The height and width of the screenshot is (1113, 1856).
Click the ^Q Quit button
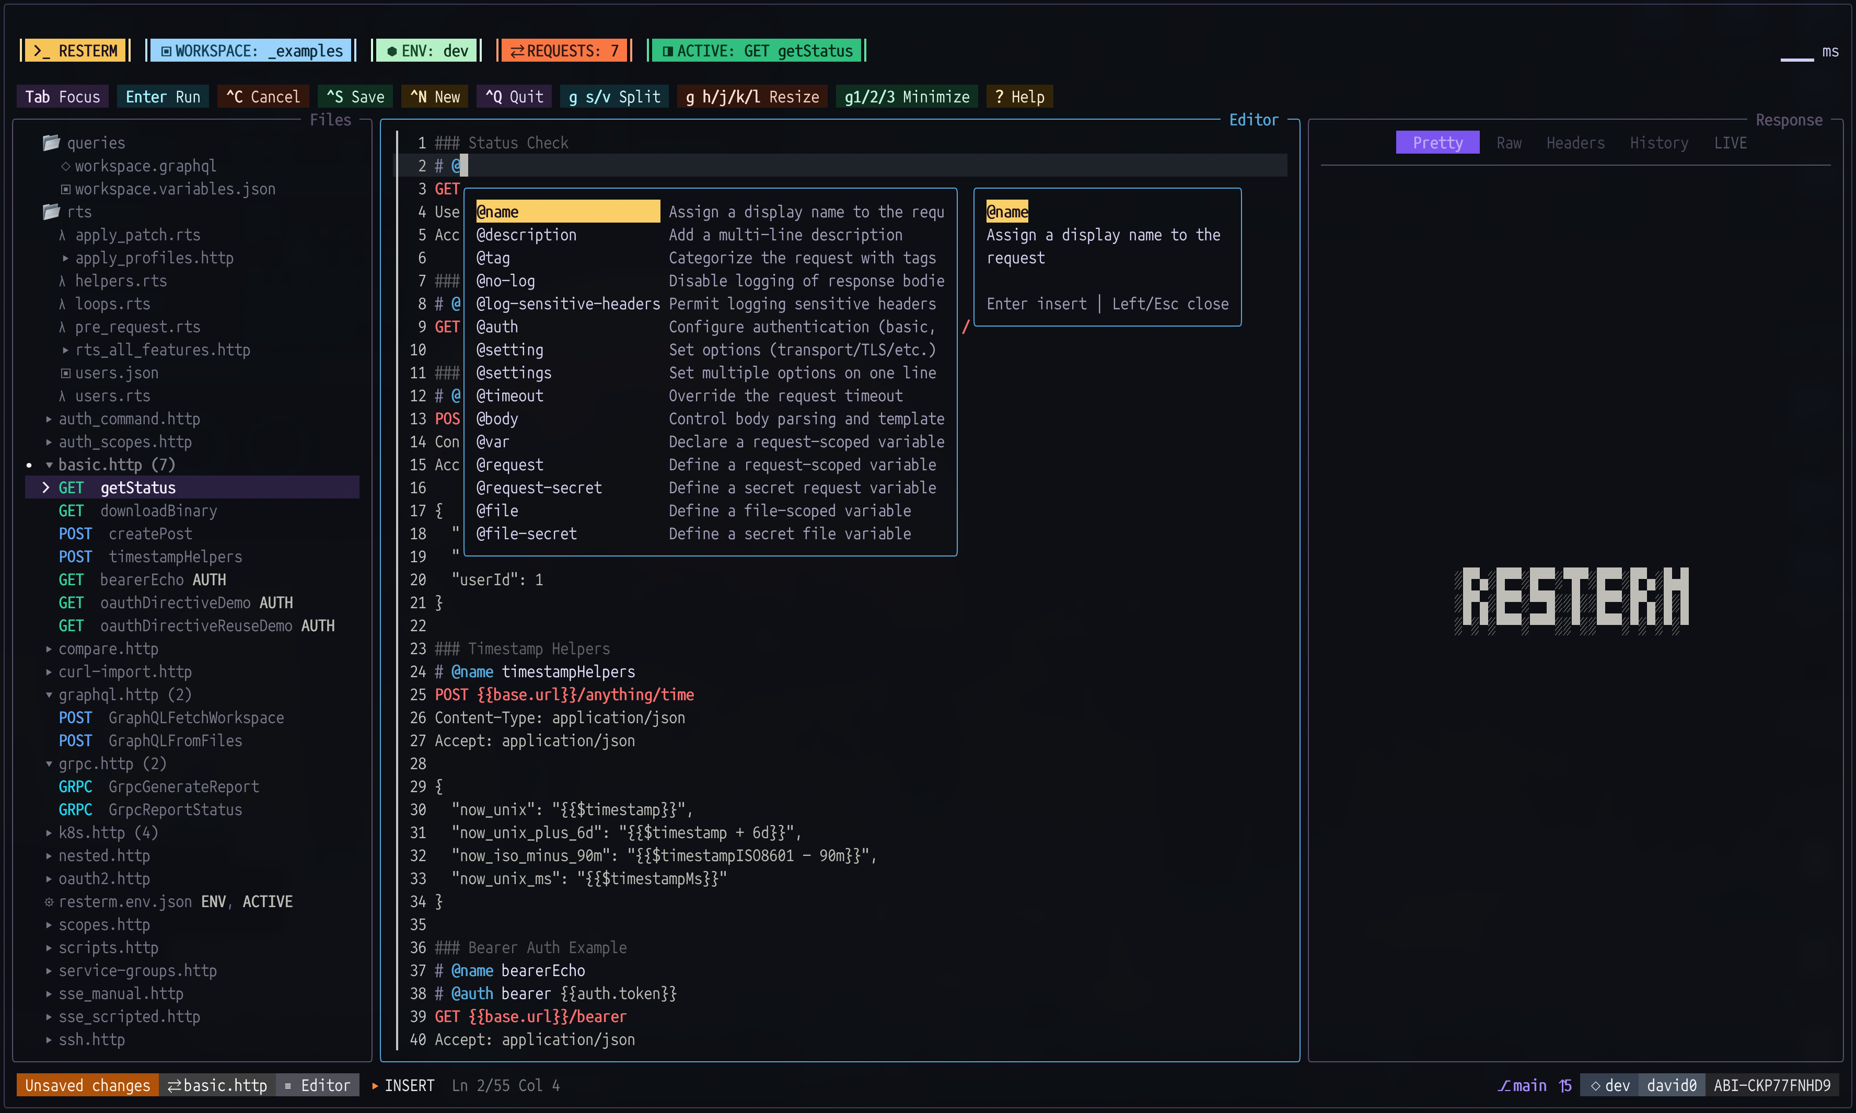point(514,97)
